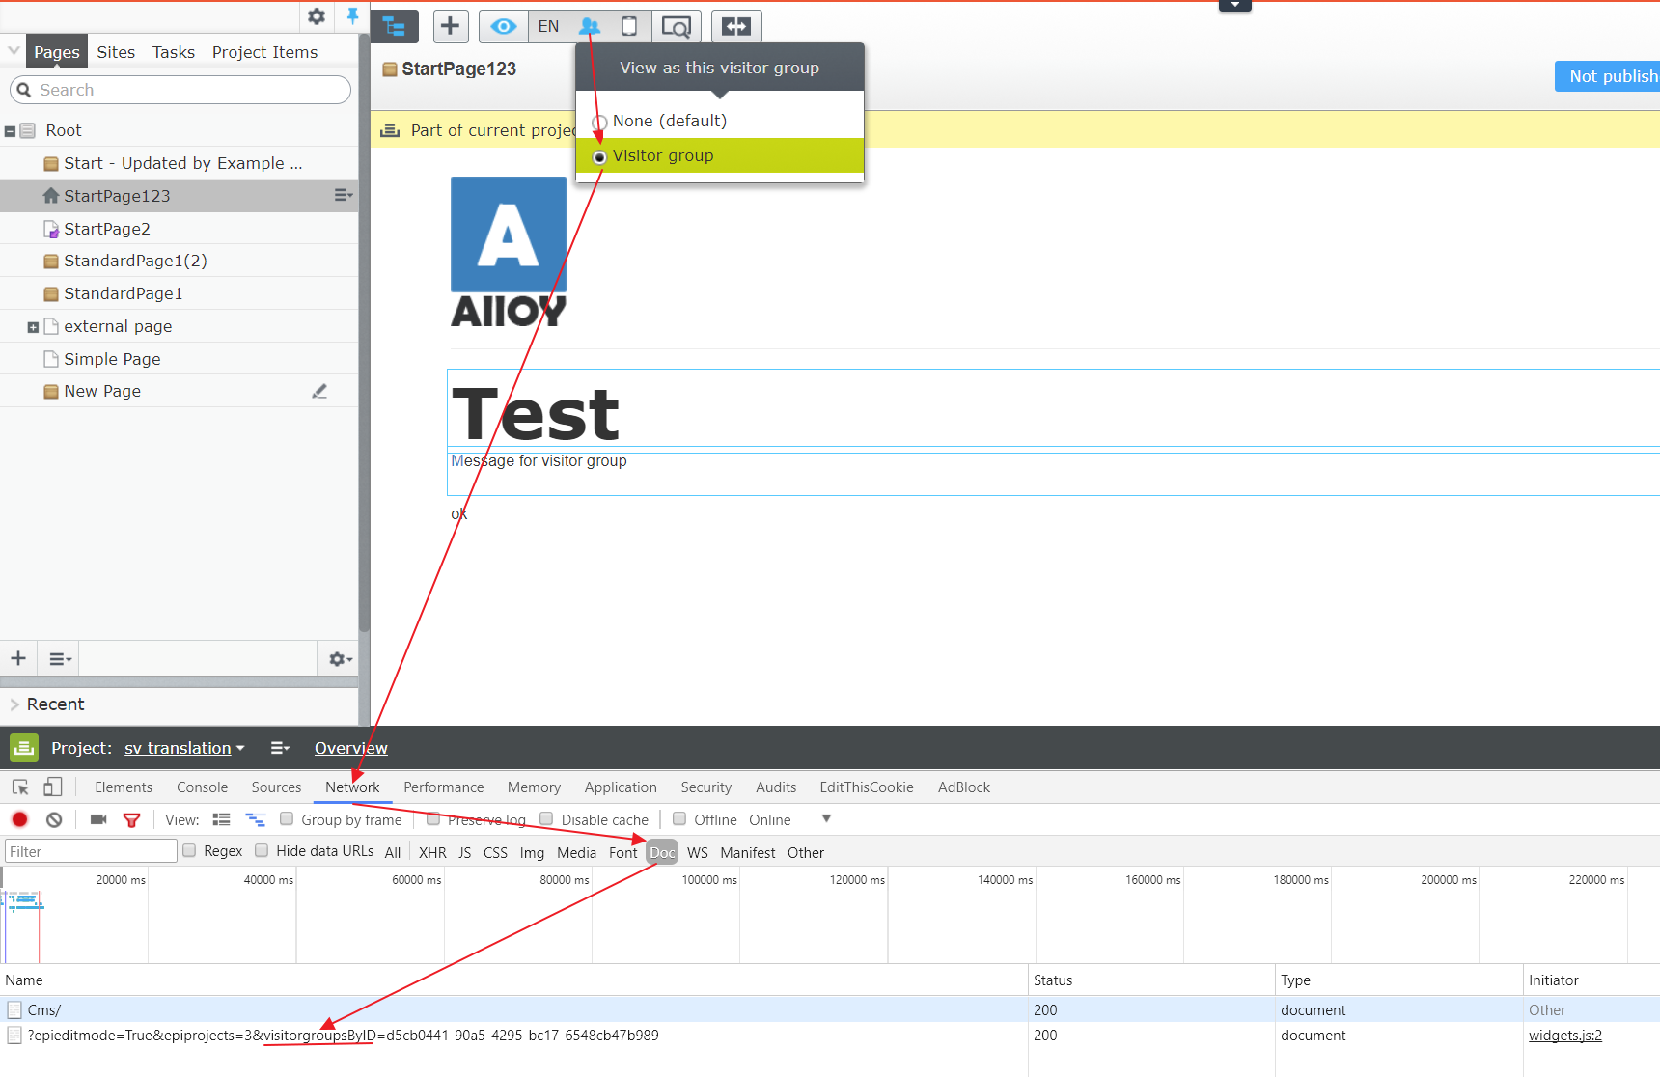Check the Hide data URLs checkbox
This screenshot has height=1077, width=1660.
[x=262, y=850]
